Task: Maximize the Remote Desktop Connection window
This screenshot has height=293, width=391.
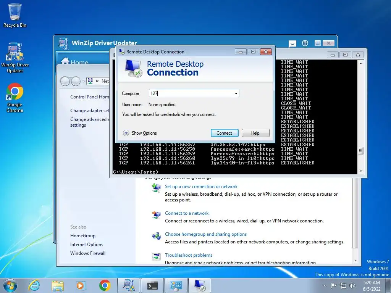Action: pos(254,52)
